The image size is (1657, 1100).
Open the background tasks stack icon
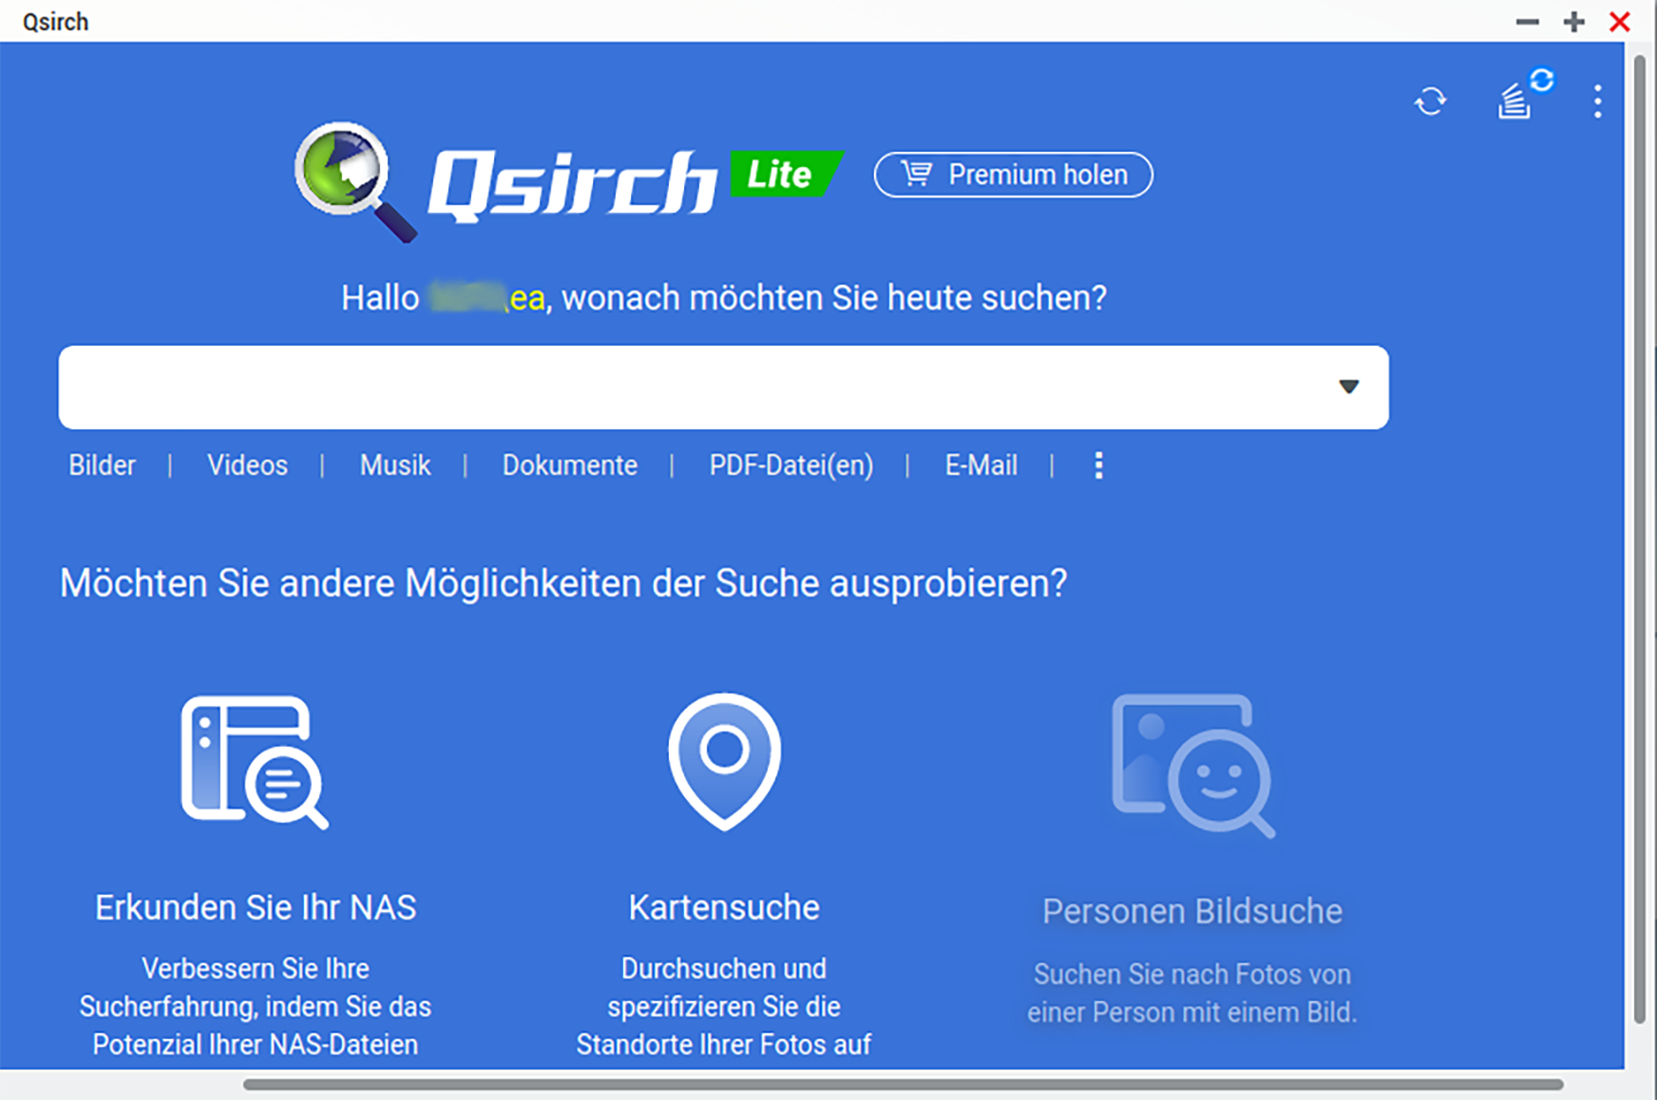click(1515, 101)
